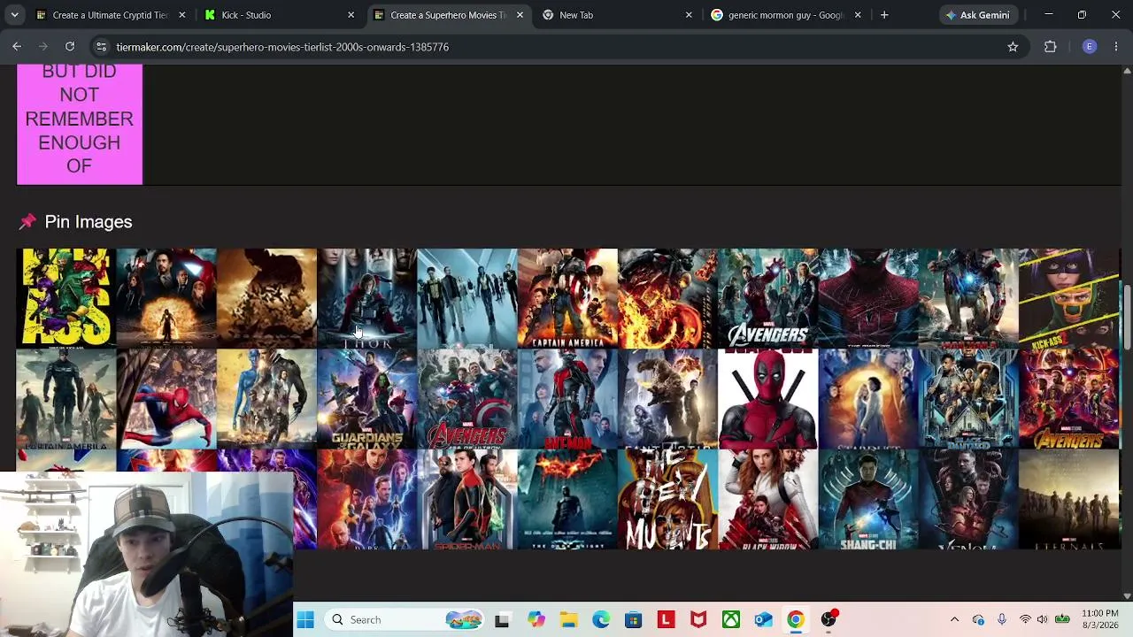Bookmark this page with the star
This screenshot has width=1133, height=637.
[1013, 47]
